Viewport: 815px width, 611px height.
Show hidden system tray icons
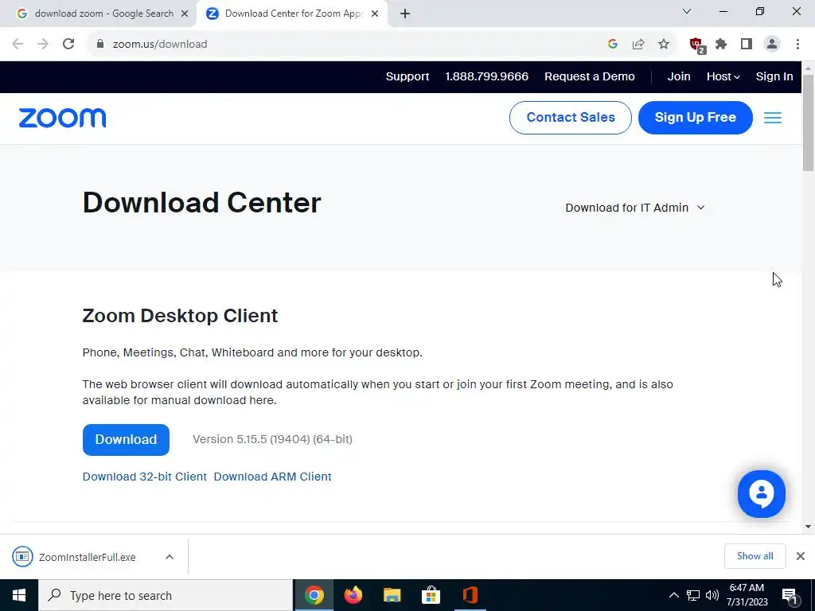pos(673,595)
